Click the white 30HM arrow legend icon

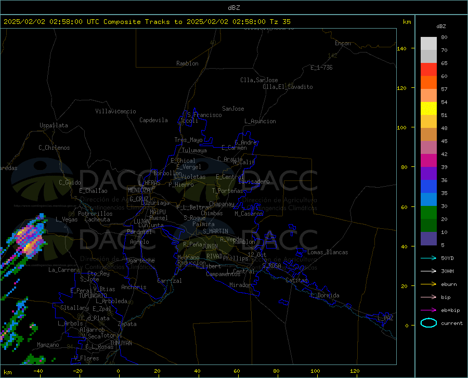click(428, 271)
